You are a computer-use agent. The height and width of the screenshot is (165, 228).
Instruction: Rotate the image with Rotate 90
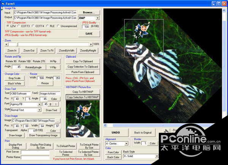[x=11, y=61]
